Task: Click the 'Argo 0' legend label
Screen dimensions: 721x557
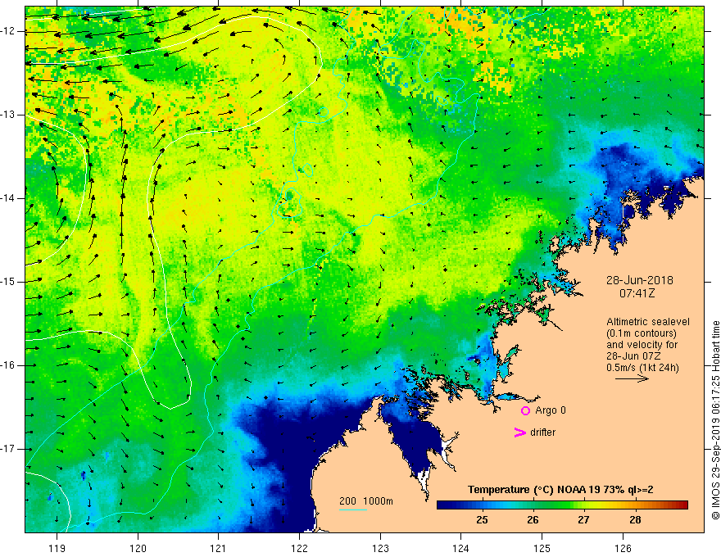Action: coord(551,410)
